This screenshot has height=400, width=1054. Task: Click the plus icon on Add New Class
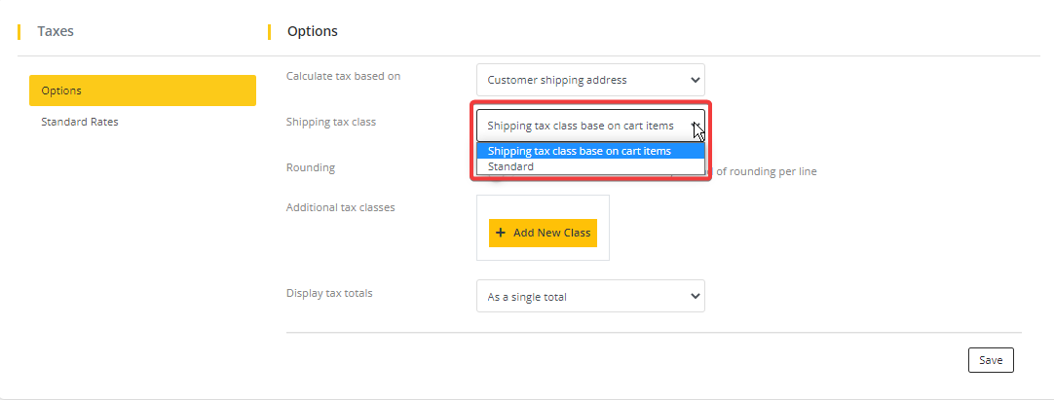[501, 234]
